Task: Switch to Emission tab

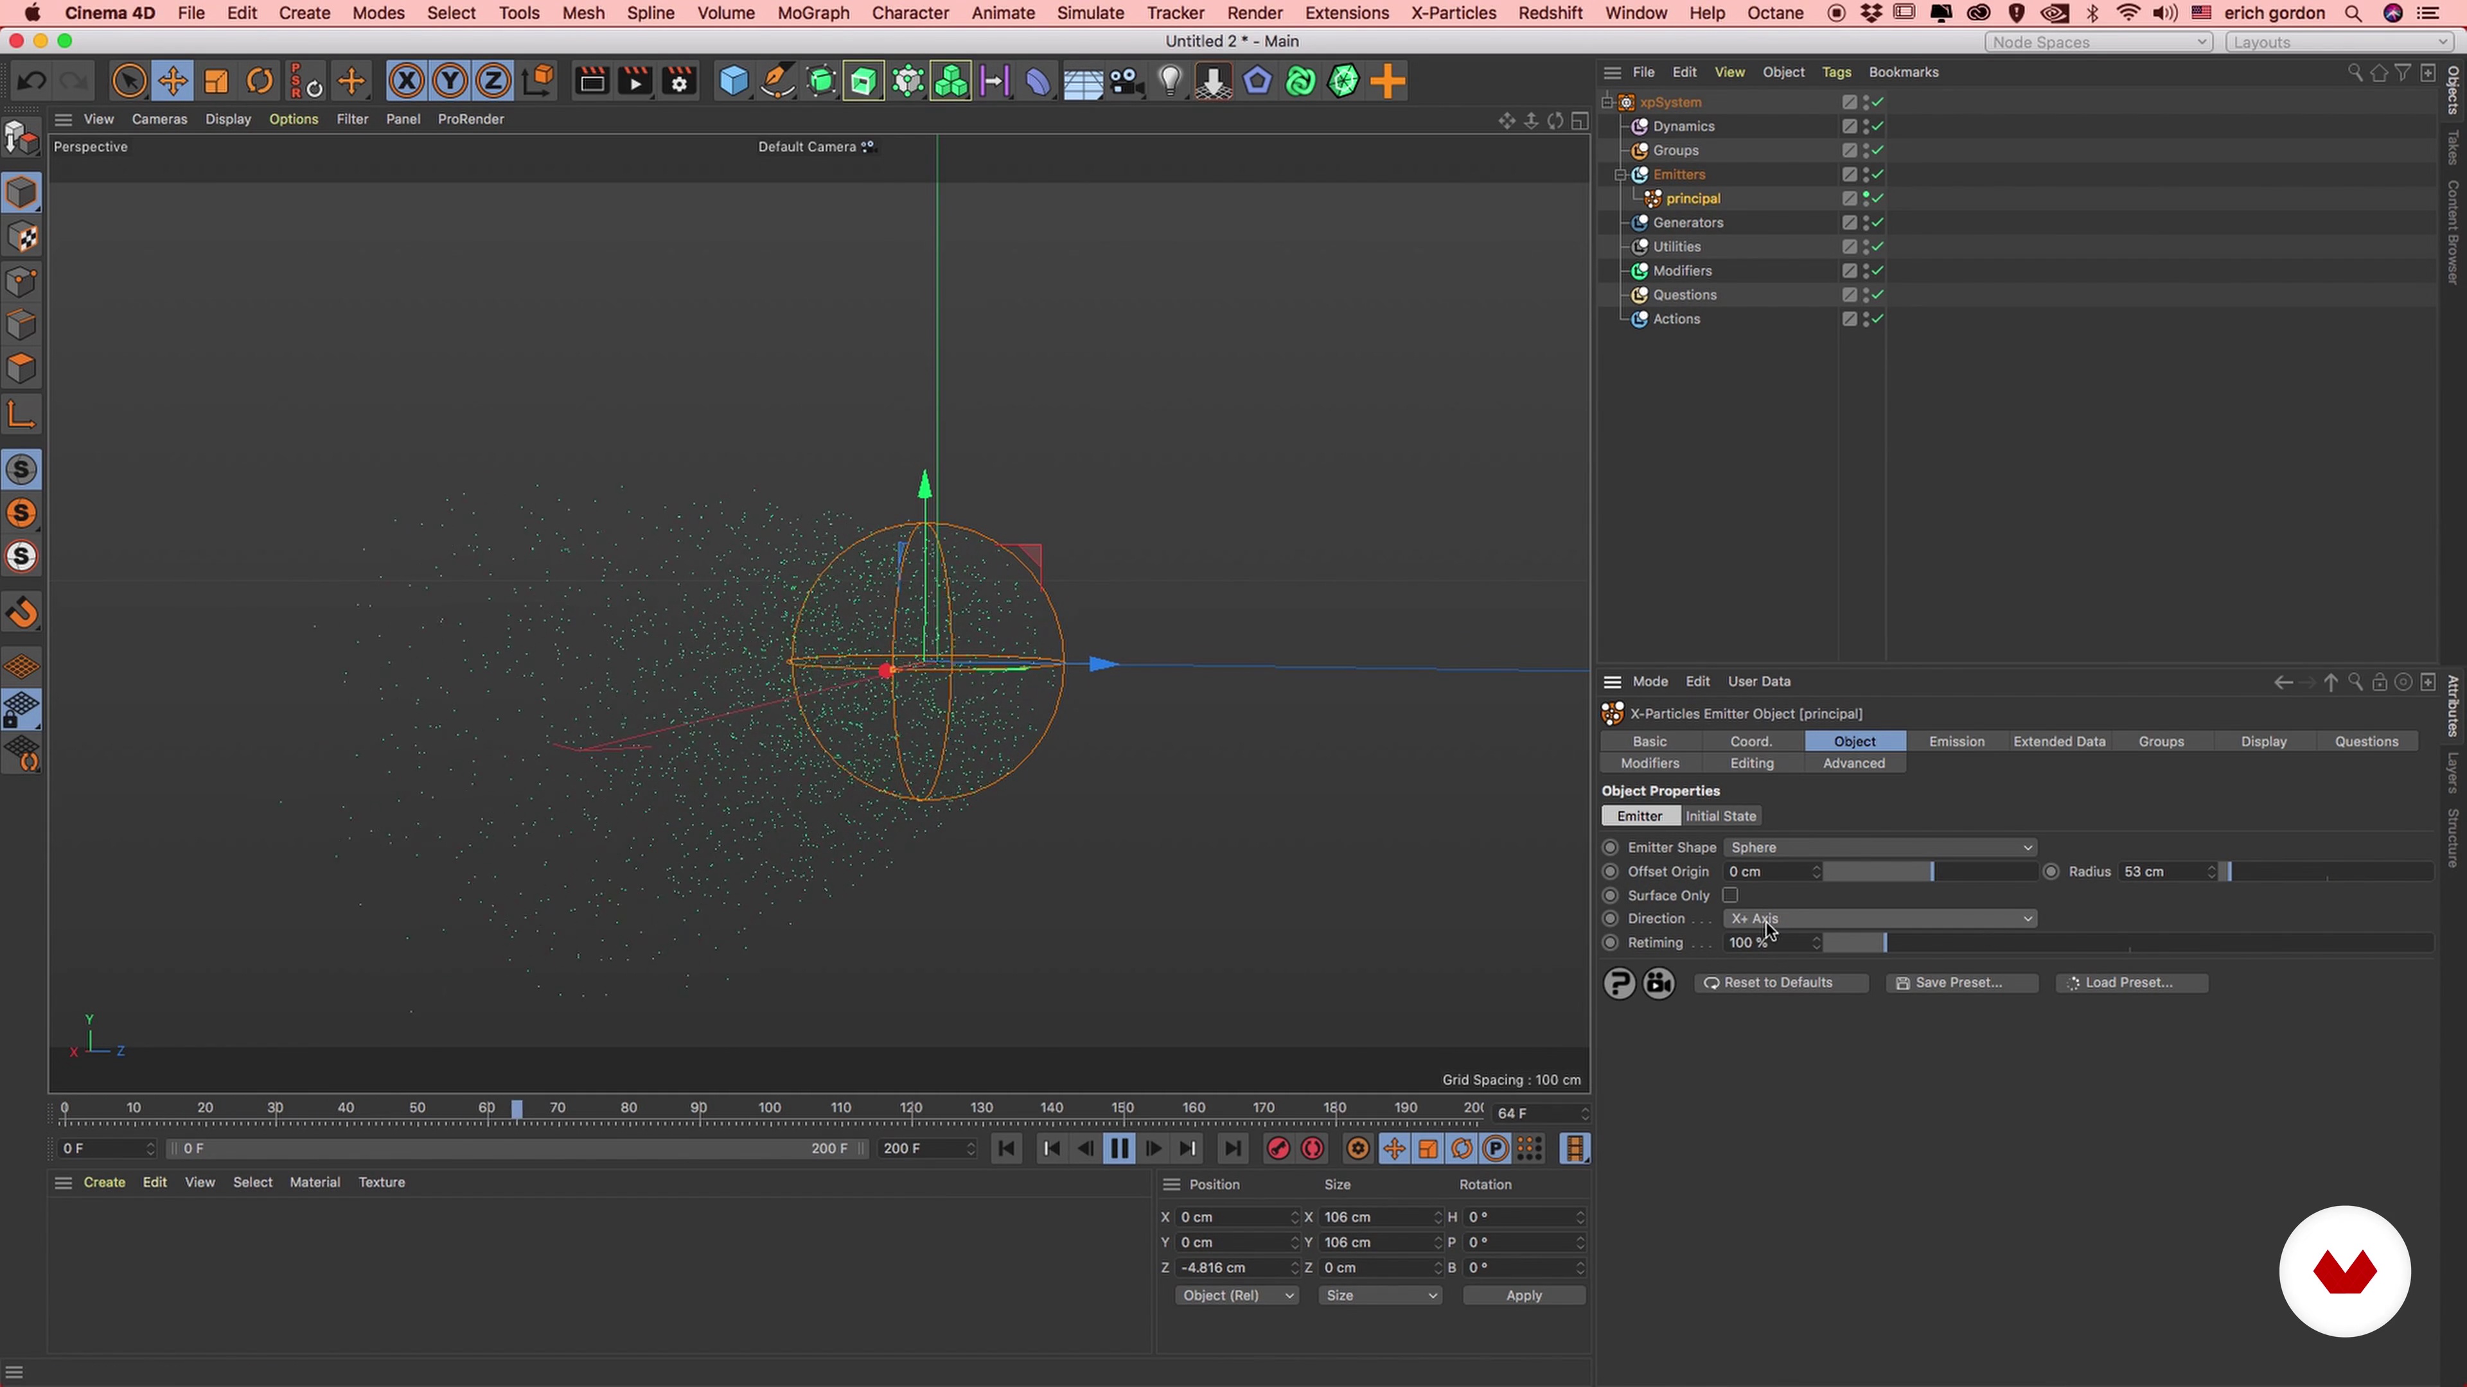Action: (x=1956, y=741)
